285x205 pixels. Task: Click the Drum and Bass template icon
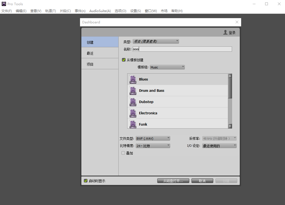133,90
